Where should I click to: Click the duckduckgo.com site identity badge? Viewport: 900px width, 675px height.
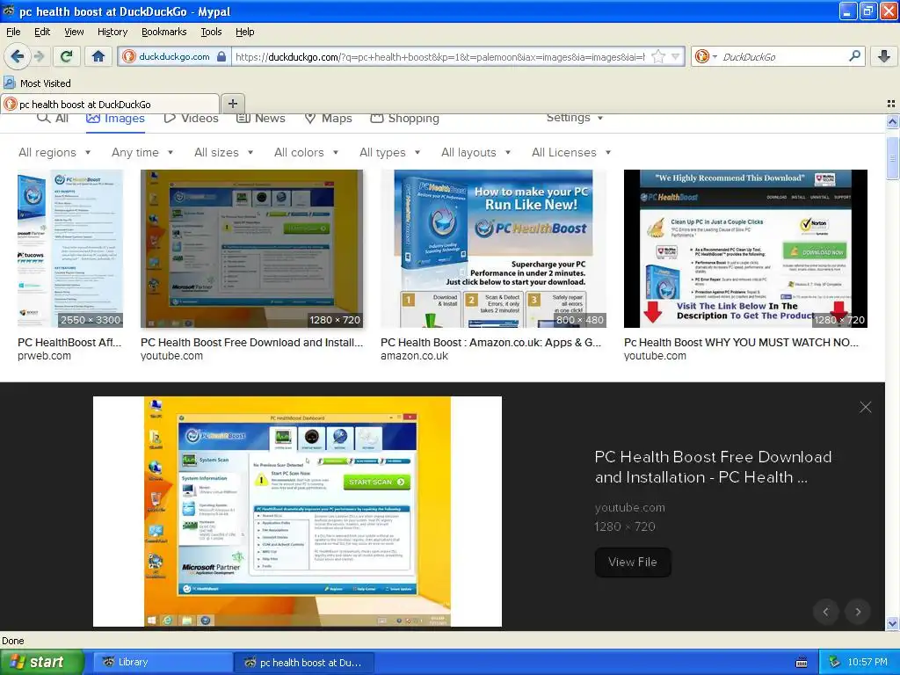[174, 56]
